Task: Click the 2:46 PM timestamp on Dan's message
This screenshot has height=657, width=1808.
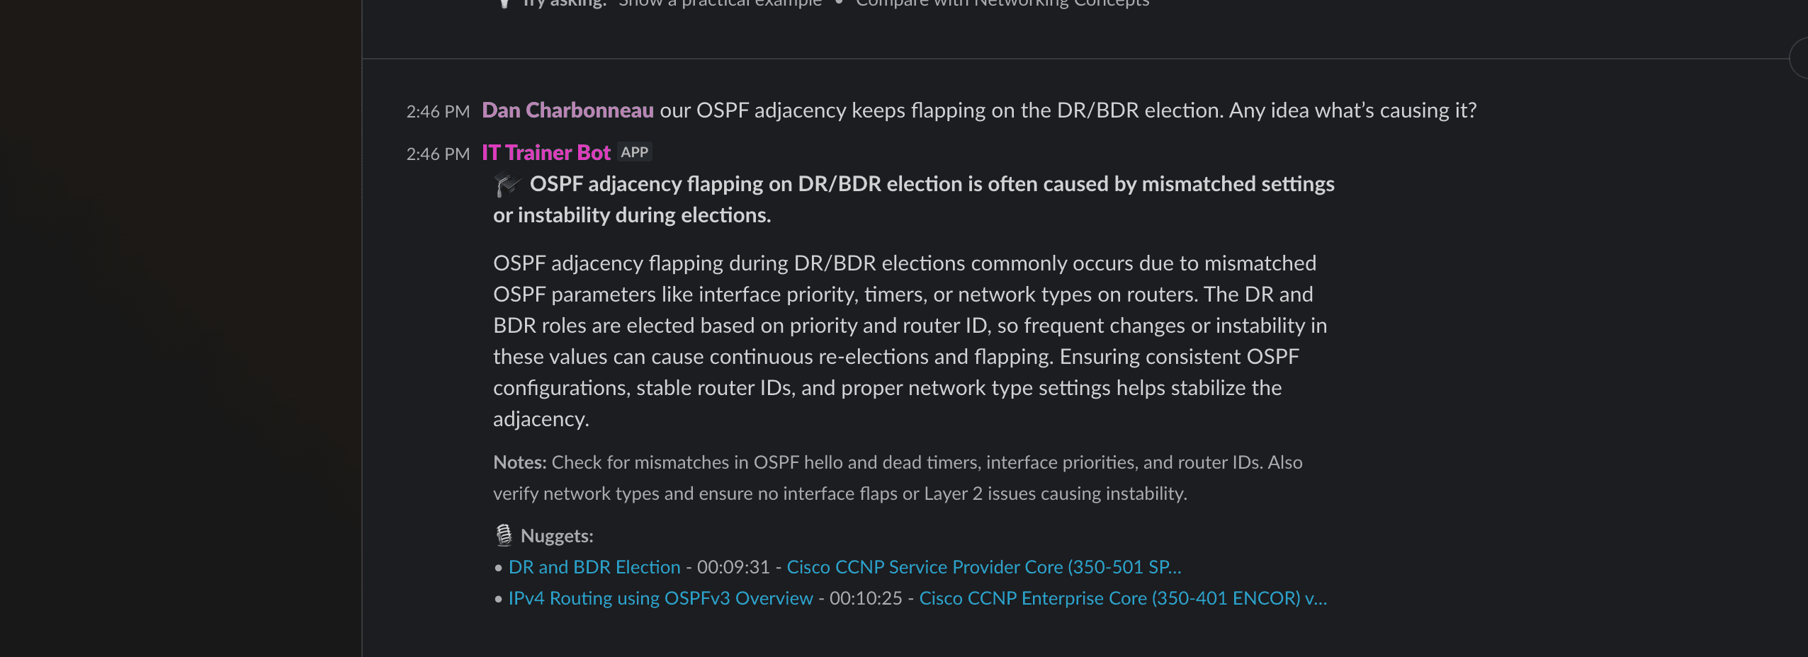Action: (438, 112)
